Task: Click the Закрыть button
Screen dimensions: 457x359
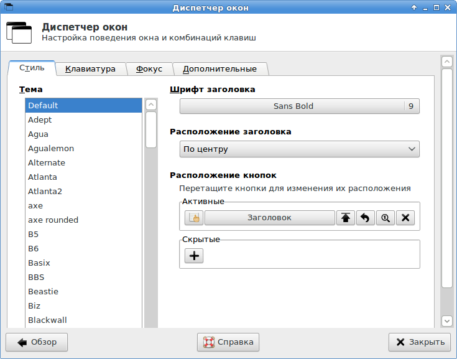Action: point(420,342)
